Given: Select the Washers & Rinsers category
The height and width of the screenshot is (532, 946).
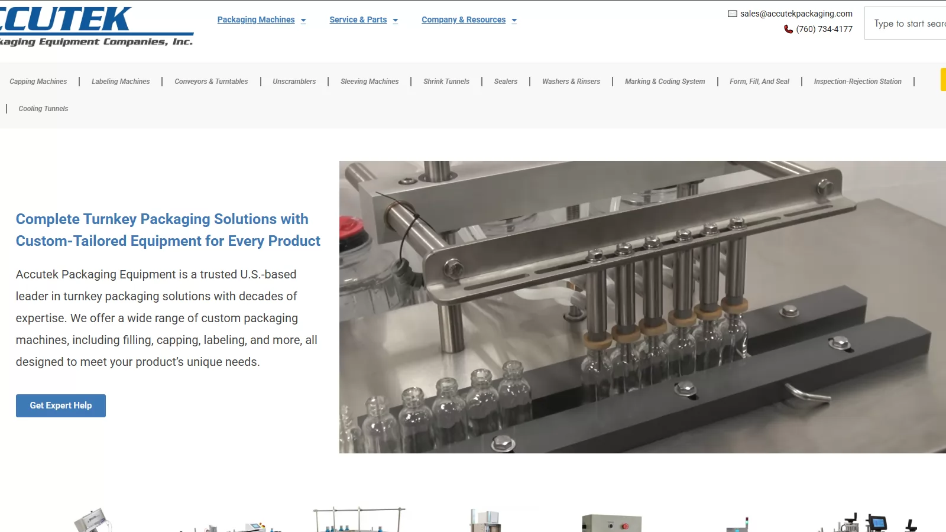Looking at the screenshot, I should click(x=571, y=82).
